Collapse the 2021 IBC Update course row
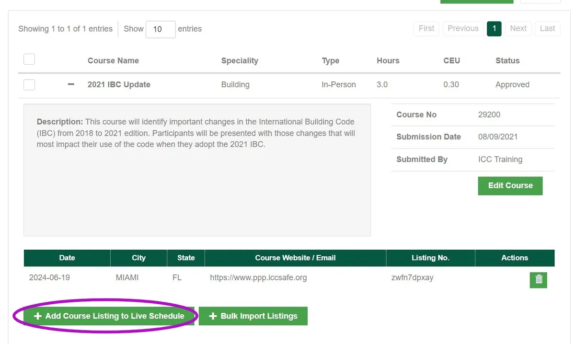This screenshot has width=575, height=344. [70, 84]
